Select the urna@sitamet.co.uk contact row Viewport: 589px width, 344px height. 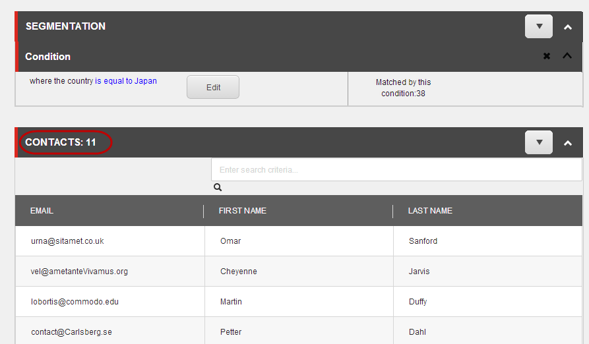coord(299,241)
